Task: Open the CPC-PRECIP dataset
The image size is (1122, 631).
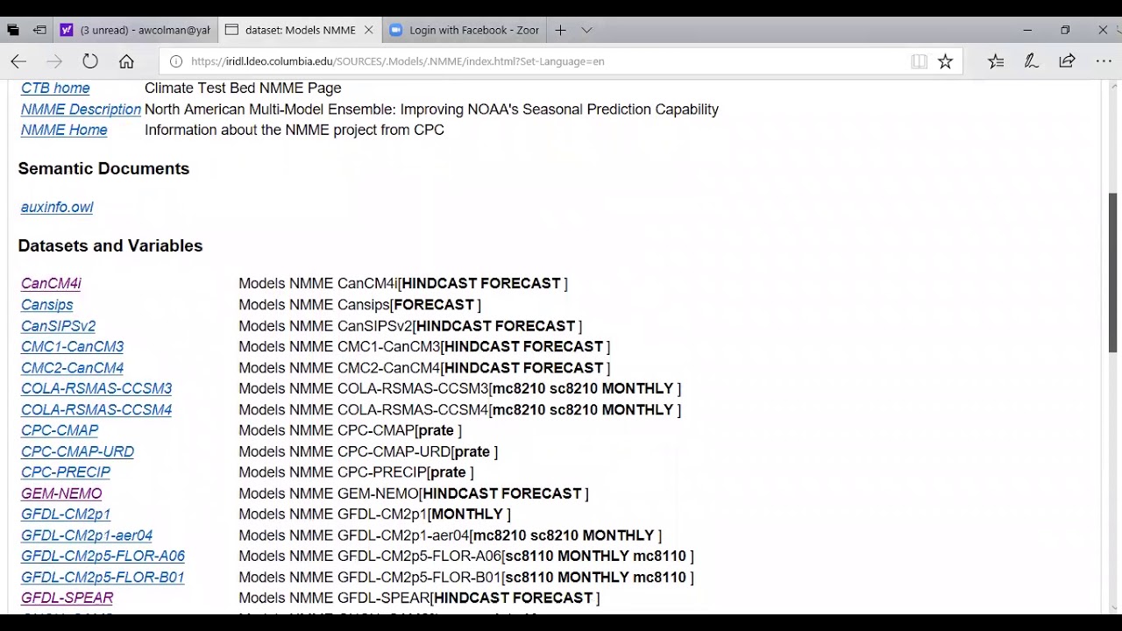Action: [x=66, y=472]
